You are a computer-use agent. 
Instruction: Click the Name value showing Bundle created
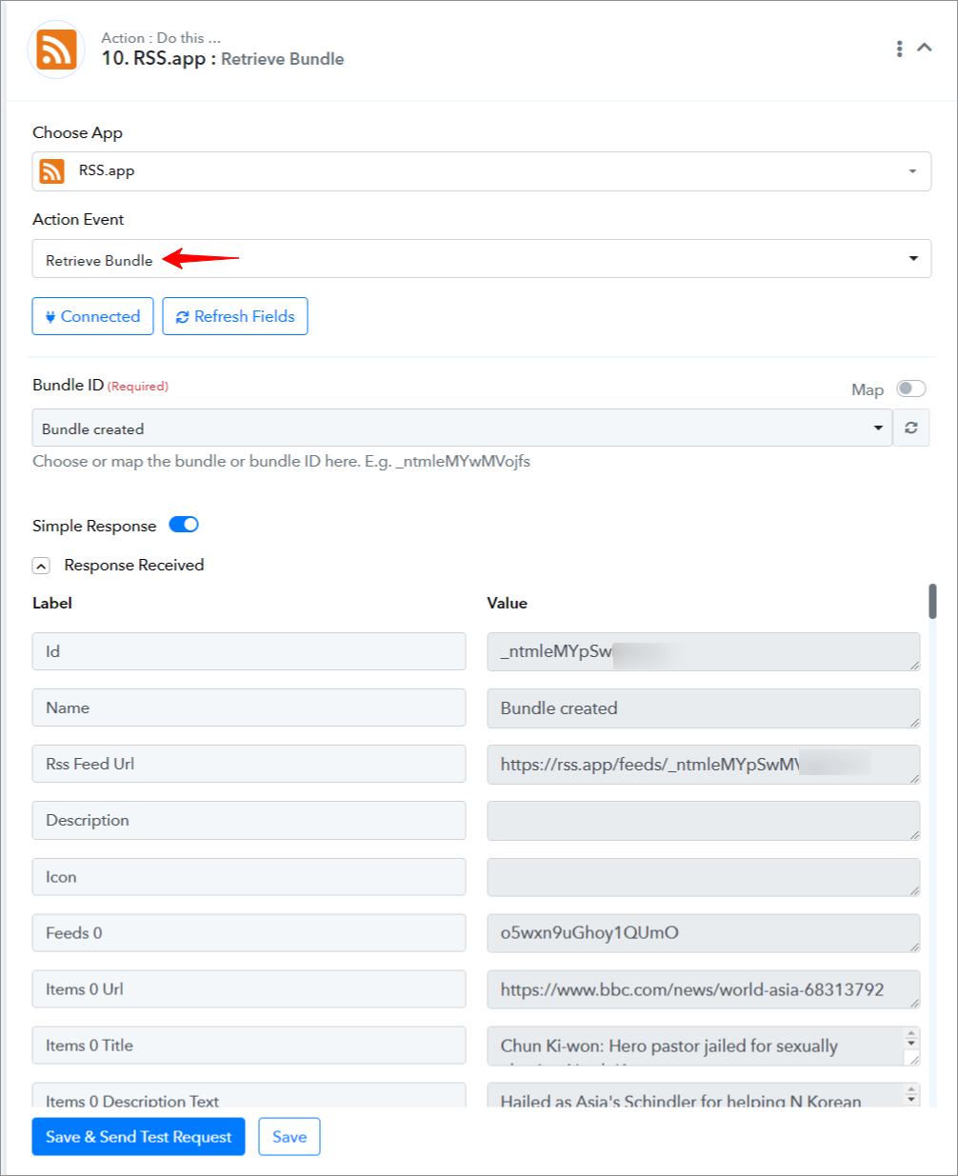(x=704, y=708)
